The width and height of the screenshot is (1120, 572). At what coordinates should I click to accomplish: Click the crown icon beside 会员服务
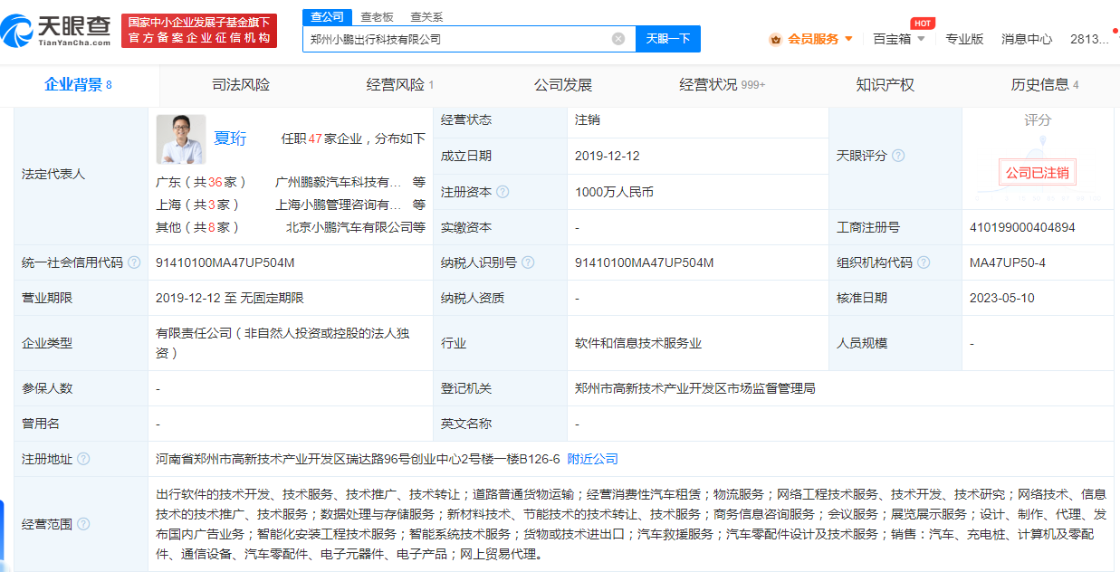pos(775,39)
